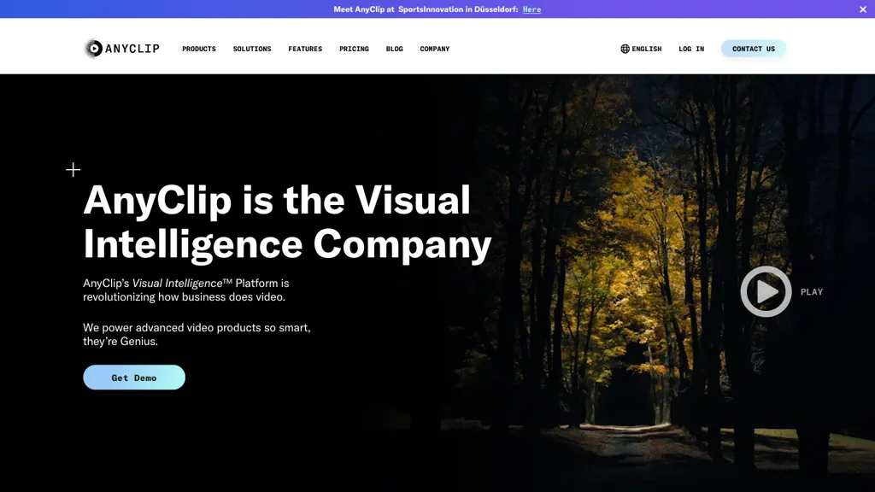The image size is (875, 492).
Task: Click the Log In link
Action: pos(691,49)
